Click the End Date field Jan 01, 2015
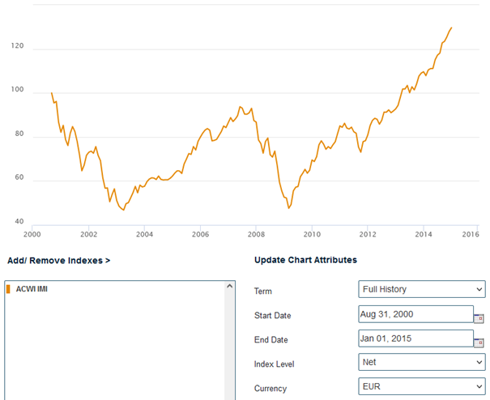 [416, 338]
